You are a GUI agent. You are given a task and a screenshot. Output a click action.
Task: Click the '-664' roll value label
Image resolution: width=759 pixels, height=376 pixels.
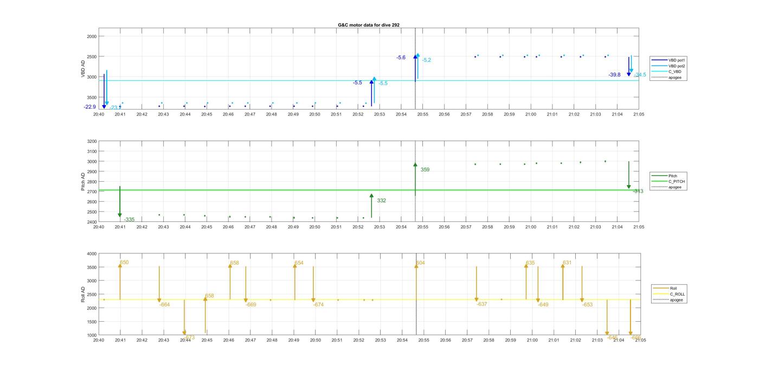[x=164, y=305]
